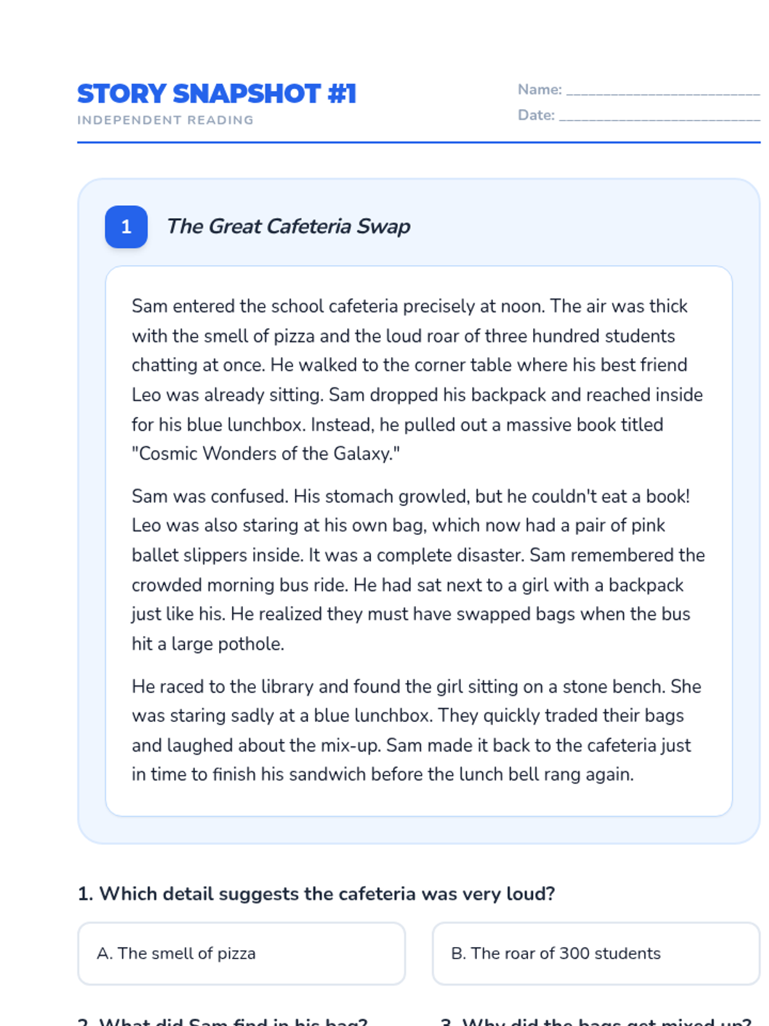Click the 'Cosmic Wonders of the Galaxy' book title
The image size is (769, 1026).
coord(265,454)
